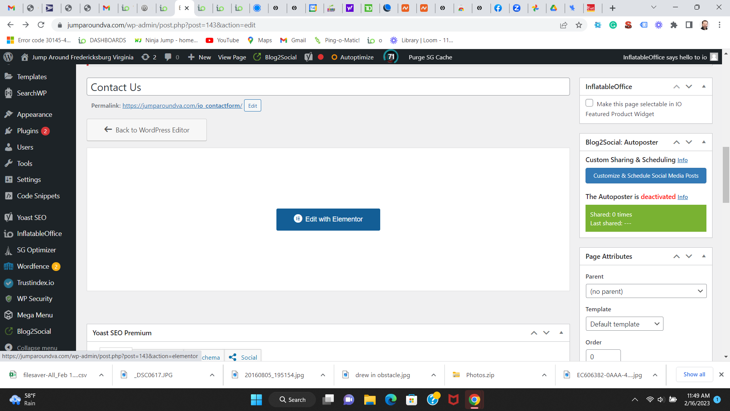Open the comments bubble icon in admin bar
Viewport: 730px width, 411px height.
(168, 57)
